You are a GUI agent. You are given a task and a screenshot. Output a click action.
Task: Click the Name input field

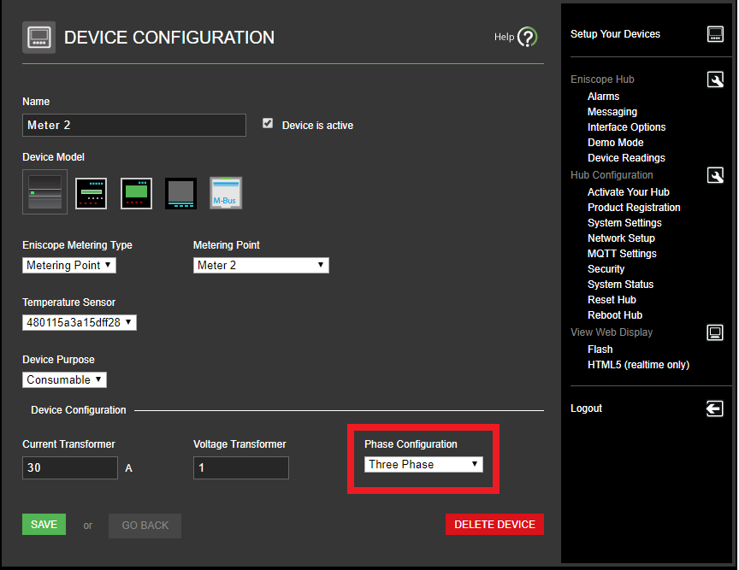tap(134, 126)
